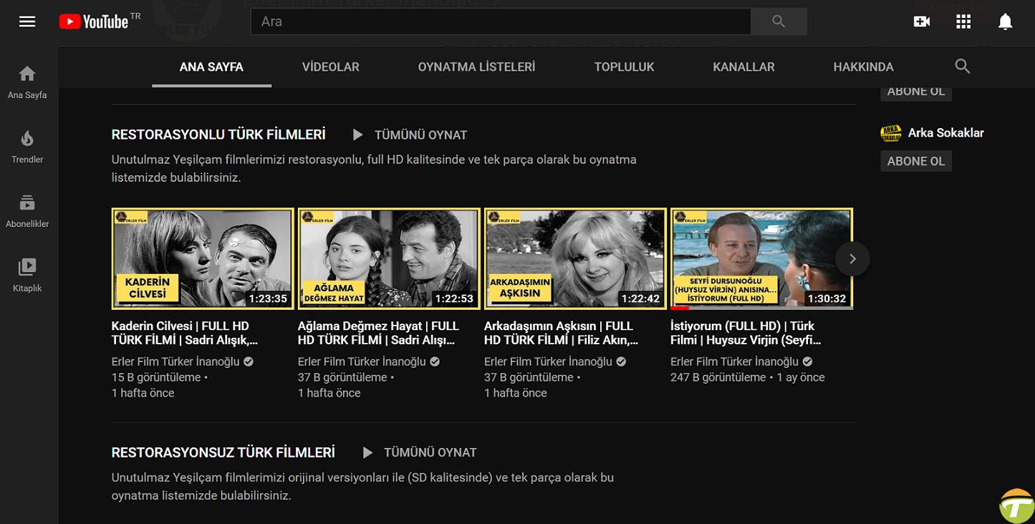The width and height of the screenshot is (1035, 524).
Task: Switch to the KANALLAR tab
Action: tap(743, 67)
